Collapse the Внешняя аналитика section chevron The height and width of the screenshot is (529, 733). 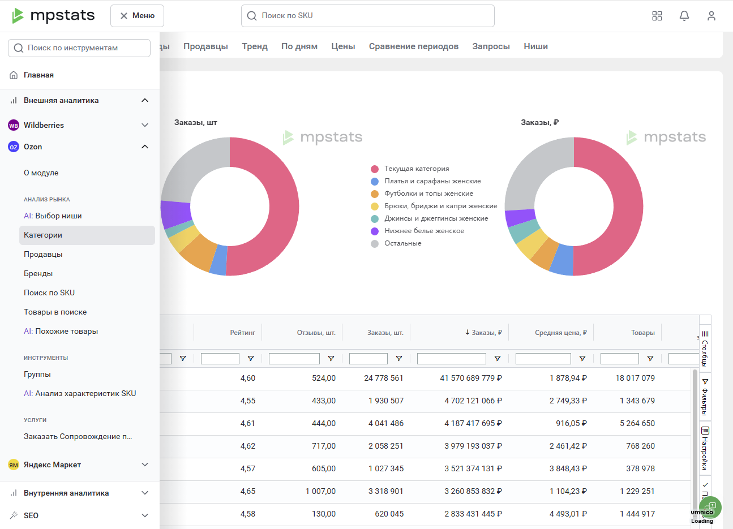(x=145, y=100)
